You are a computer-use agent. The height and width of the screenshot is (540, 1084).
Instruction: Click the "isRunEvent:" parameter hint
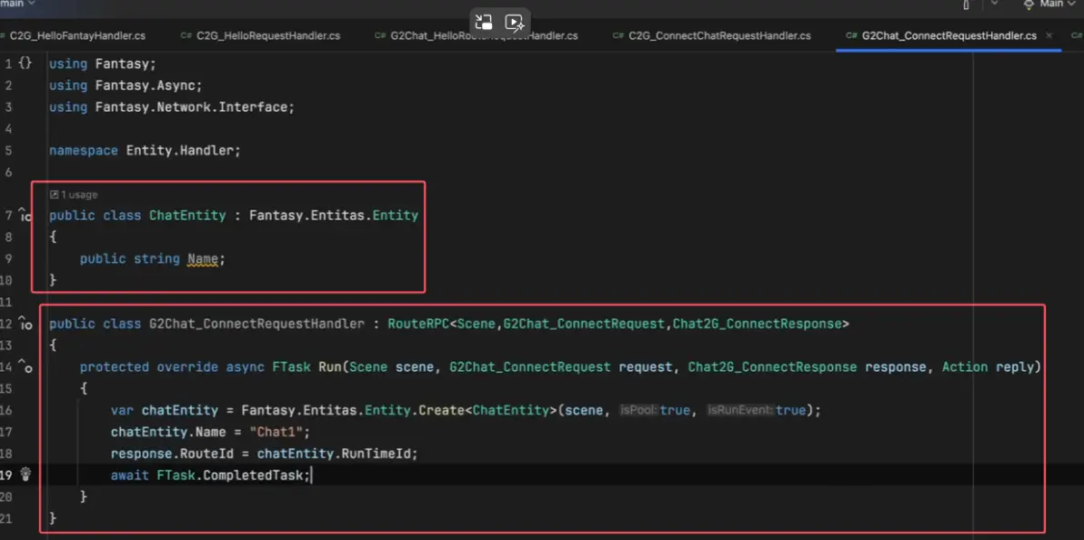pos(739,411)
